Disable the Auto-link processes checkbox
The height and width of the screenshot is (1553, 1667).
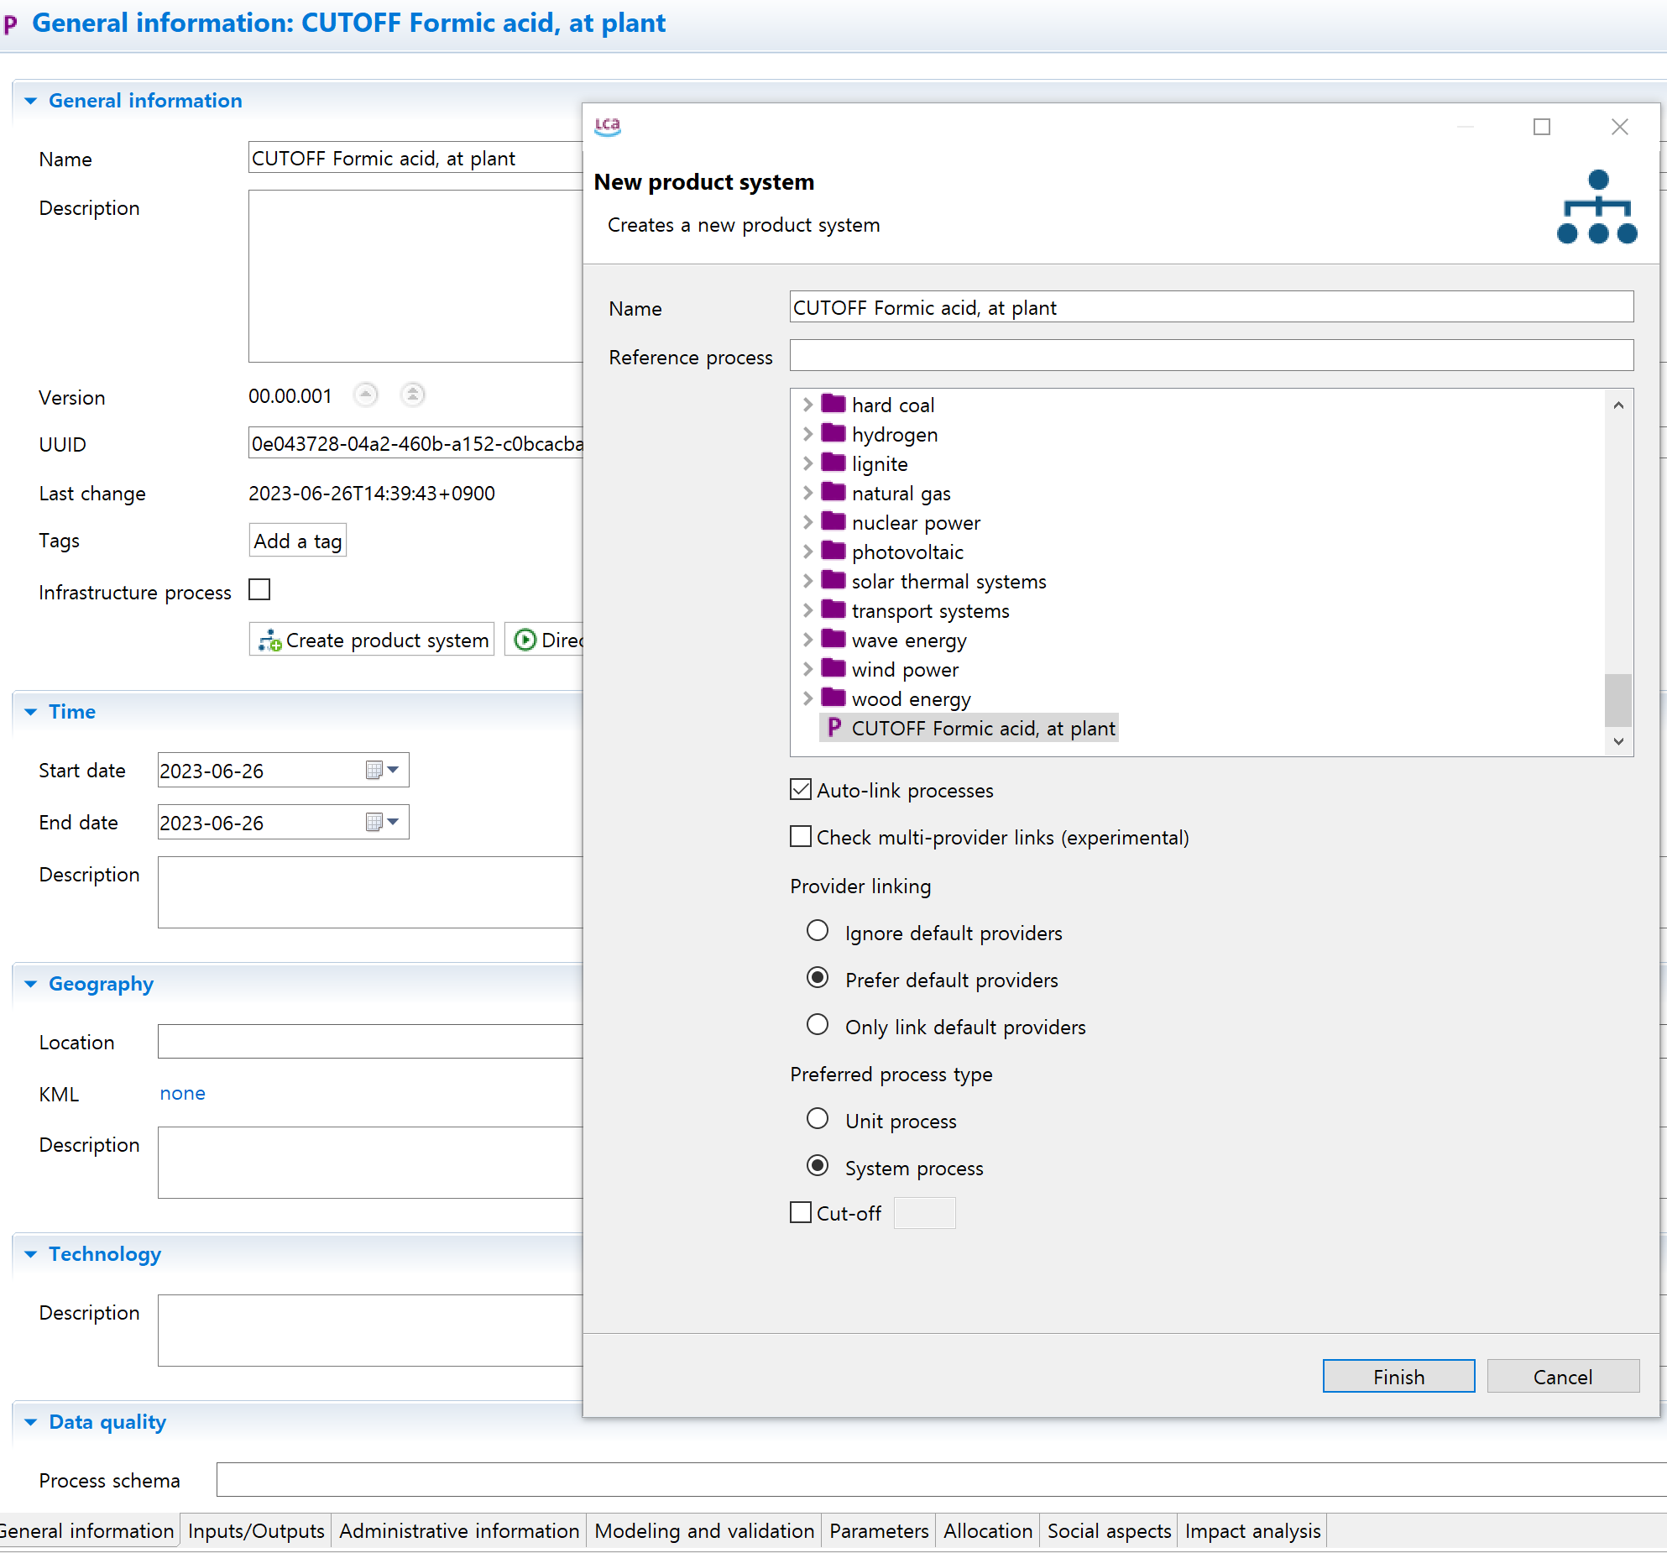pyautogui.click(x=801, y=790)
